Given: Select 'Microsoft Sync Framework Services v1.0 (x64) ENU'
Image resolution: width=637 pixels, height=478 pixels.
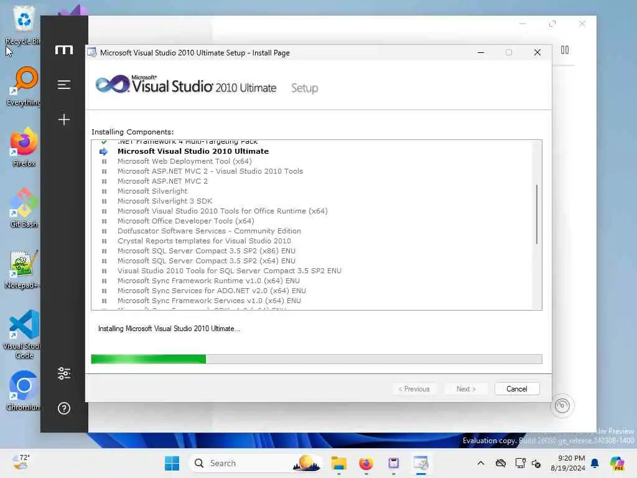Looking at the screenshot, I should point(312,301).
